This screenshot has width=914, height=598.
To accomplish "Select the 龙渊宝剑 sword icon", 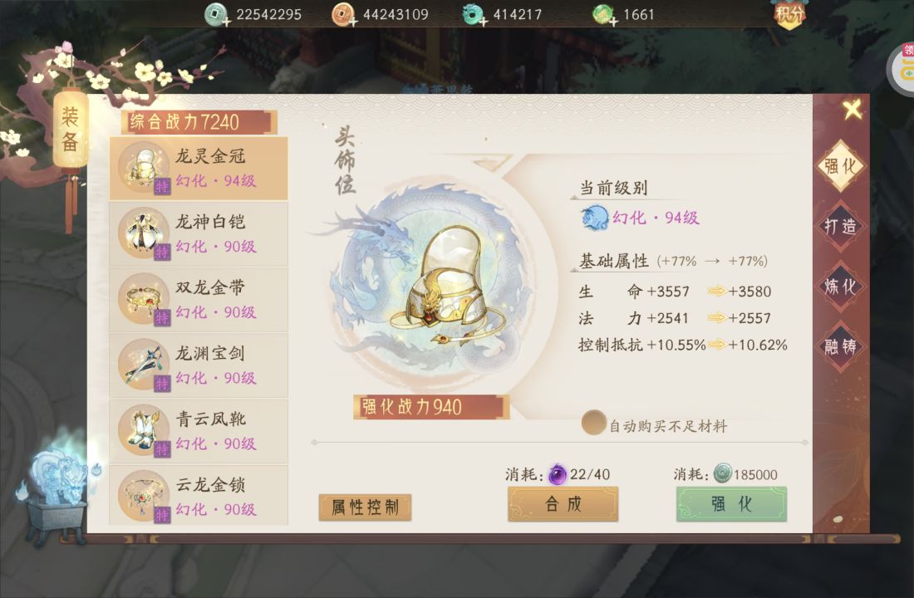I will coord(144,365).
